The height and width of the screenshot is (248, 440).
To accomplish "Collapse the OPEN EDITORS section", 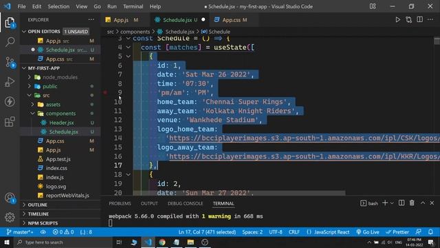I will 24,32.
